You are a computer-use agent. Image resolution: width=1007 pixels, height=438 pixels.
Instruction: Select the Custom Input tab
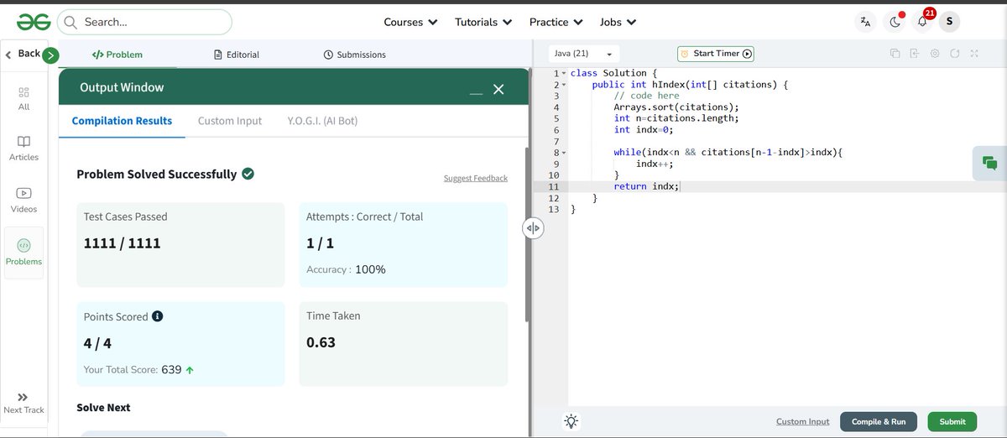tap(230, 121)
